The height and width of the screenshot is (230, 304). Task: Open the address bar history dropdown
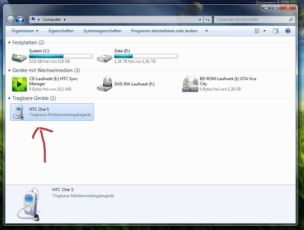[200, 19]
